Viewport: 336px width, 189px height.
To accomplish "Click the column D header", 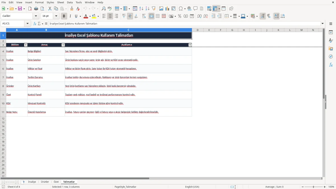I will click(x=198, y=30).
